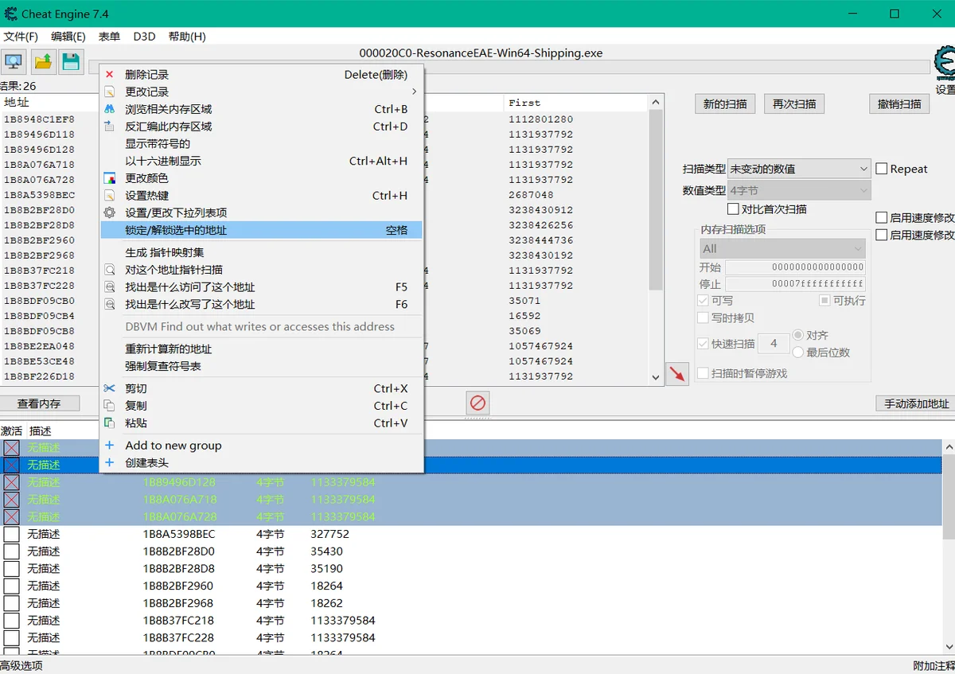The height and width of the screenshot is (674, 955).
Task: Open the 表单 menu
Action: pyautogui.click(x=109, y=37)
